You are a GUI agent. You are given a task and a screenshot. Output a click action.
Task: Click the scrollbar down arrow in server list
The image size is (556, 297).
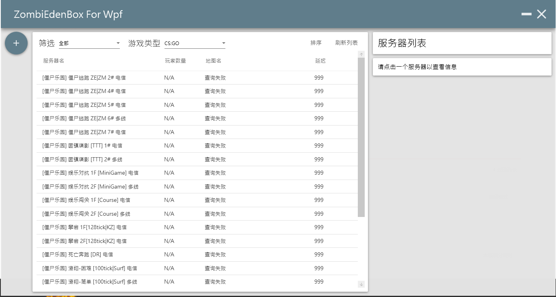coord(361,284)
